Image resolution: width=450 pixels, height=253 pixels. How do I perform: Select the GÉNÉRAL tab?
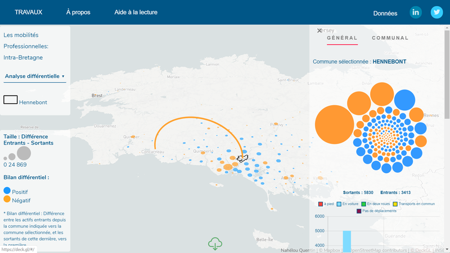click(342, 38)
